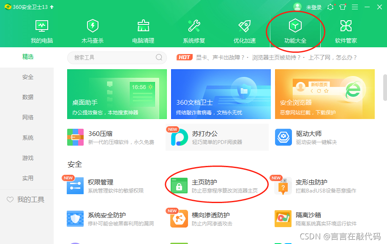This screenshot has width=387, height=244.
Task: Click the 横向渗透防护 icon
Action: pyautogui.click(x=179, y=219)
